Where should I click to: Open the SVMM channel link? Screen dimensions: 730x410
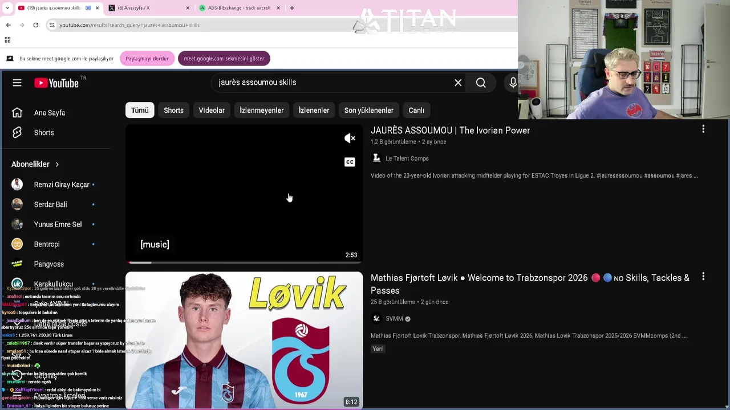click(394, 319)
